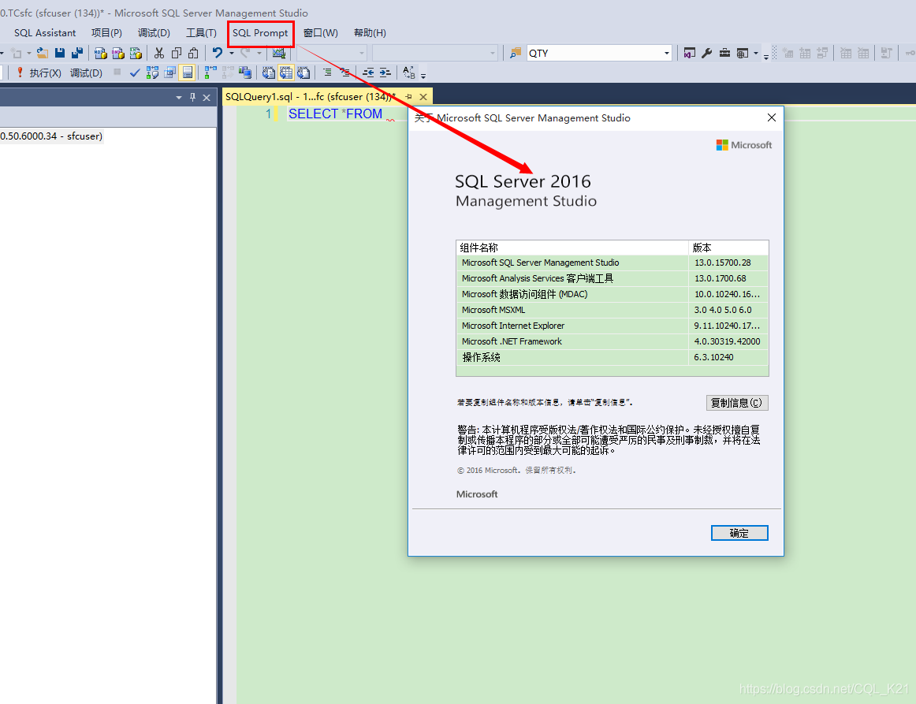Click the Find in Files icon
The width and height of the screenshot is (916, 704).
point(516,53)
